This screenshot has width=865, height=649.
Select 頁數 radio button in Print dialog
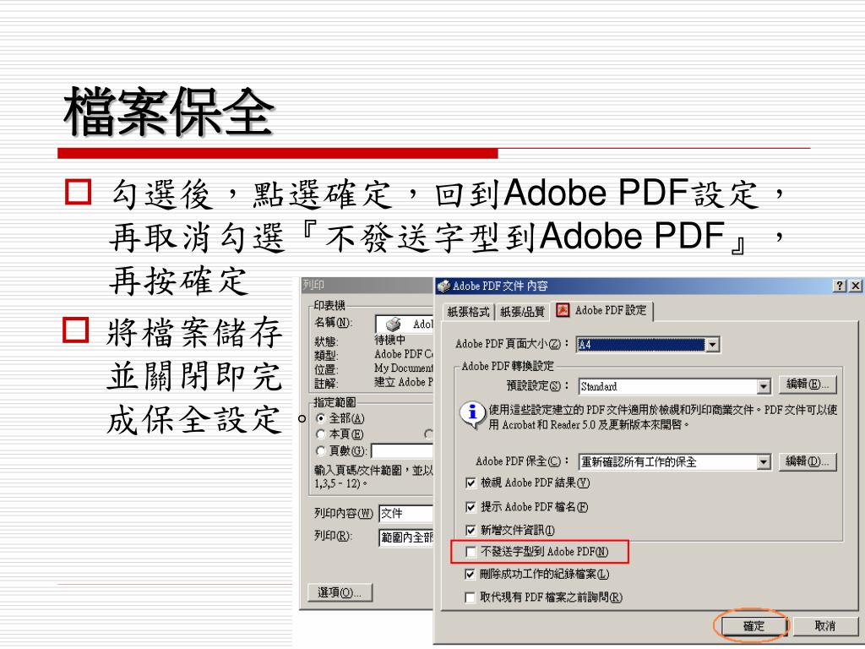click(x=320, y=451)
